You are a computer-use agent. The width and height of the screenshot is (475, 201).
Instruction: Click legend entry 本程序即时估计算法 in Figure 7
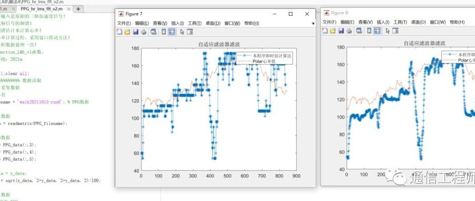click(272, 56)
